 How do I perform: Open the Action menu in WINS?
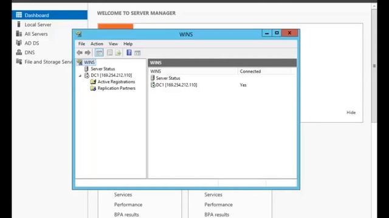coord(97,44)
